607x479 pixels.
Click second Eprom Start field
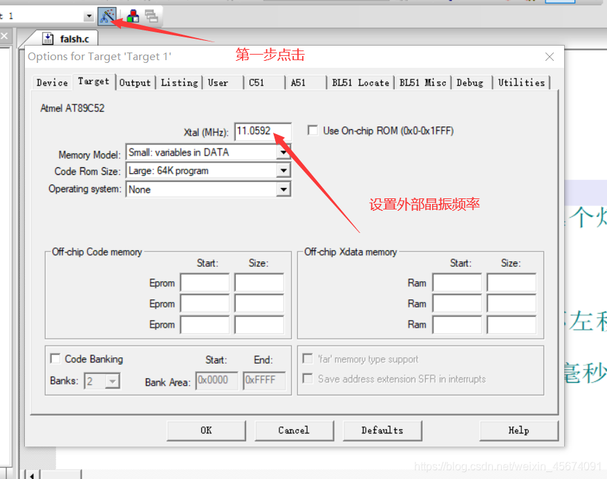[205, 303]
